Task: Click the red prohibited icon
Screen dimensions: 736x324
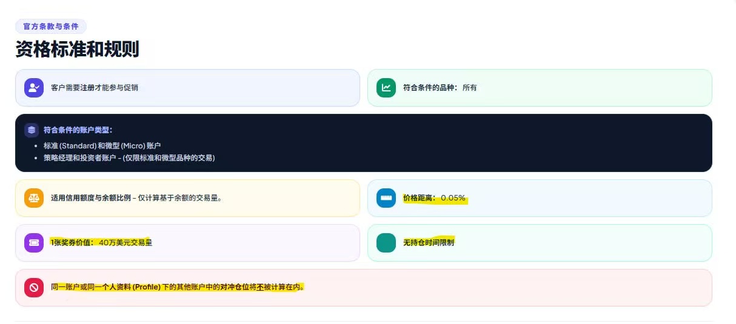Action: 34,288
